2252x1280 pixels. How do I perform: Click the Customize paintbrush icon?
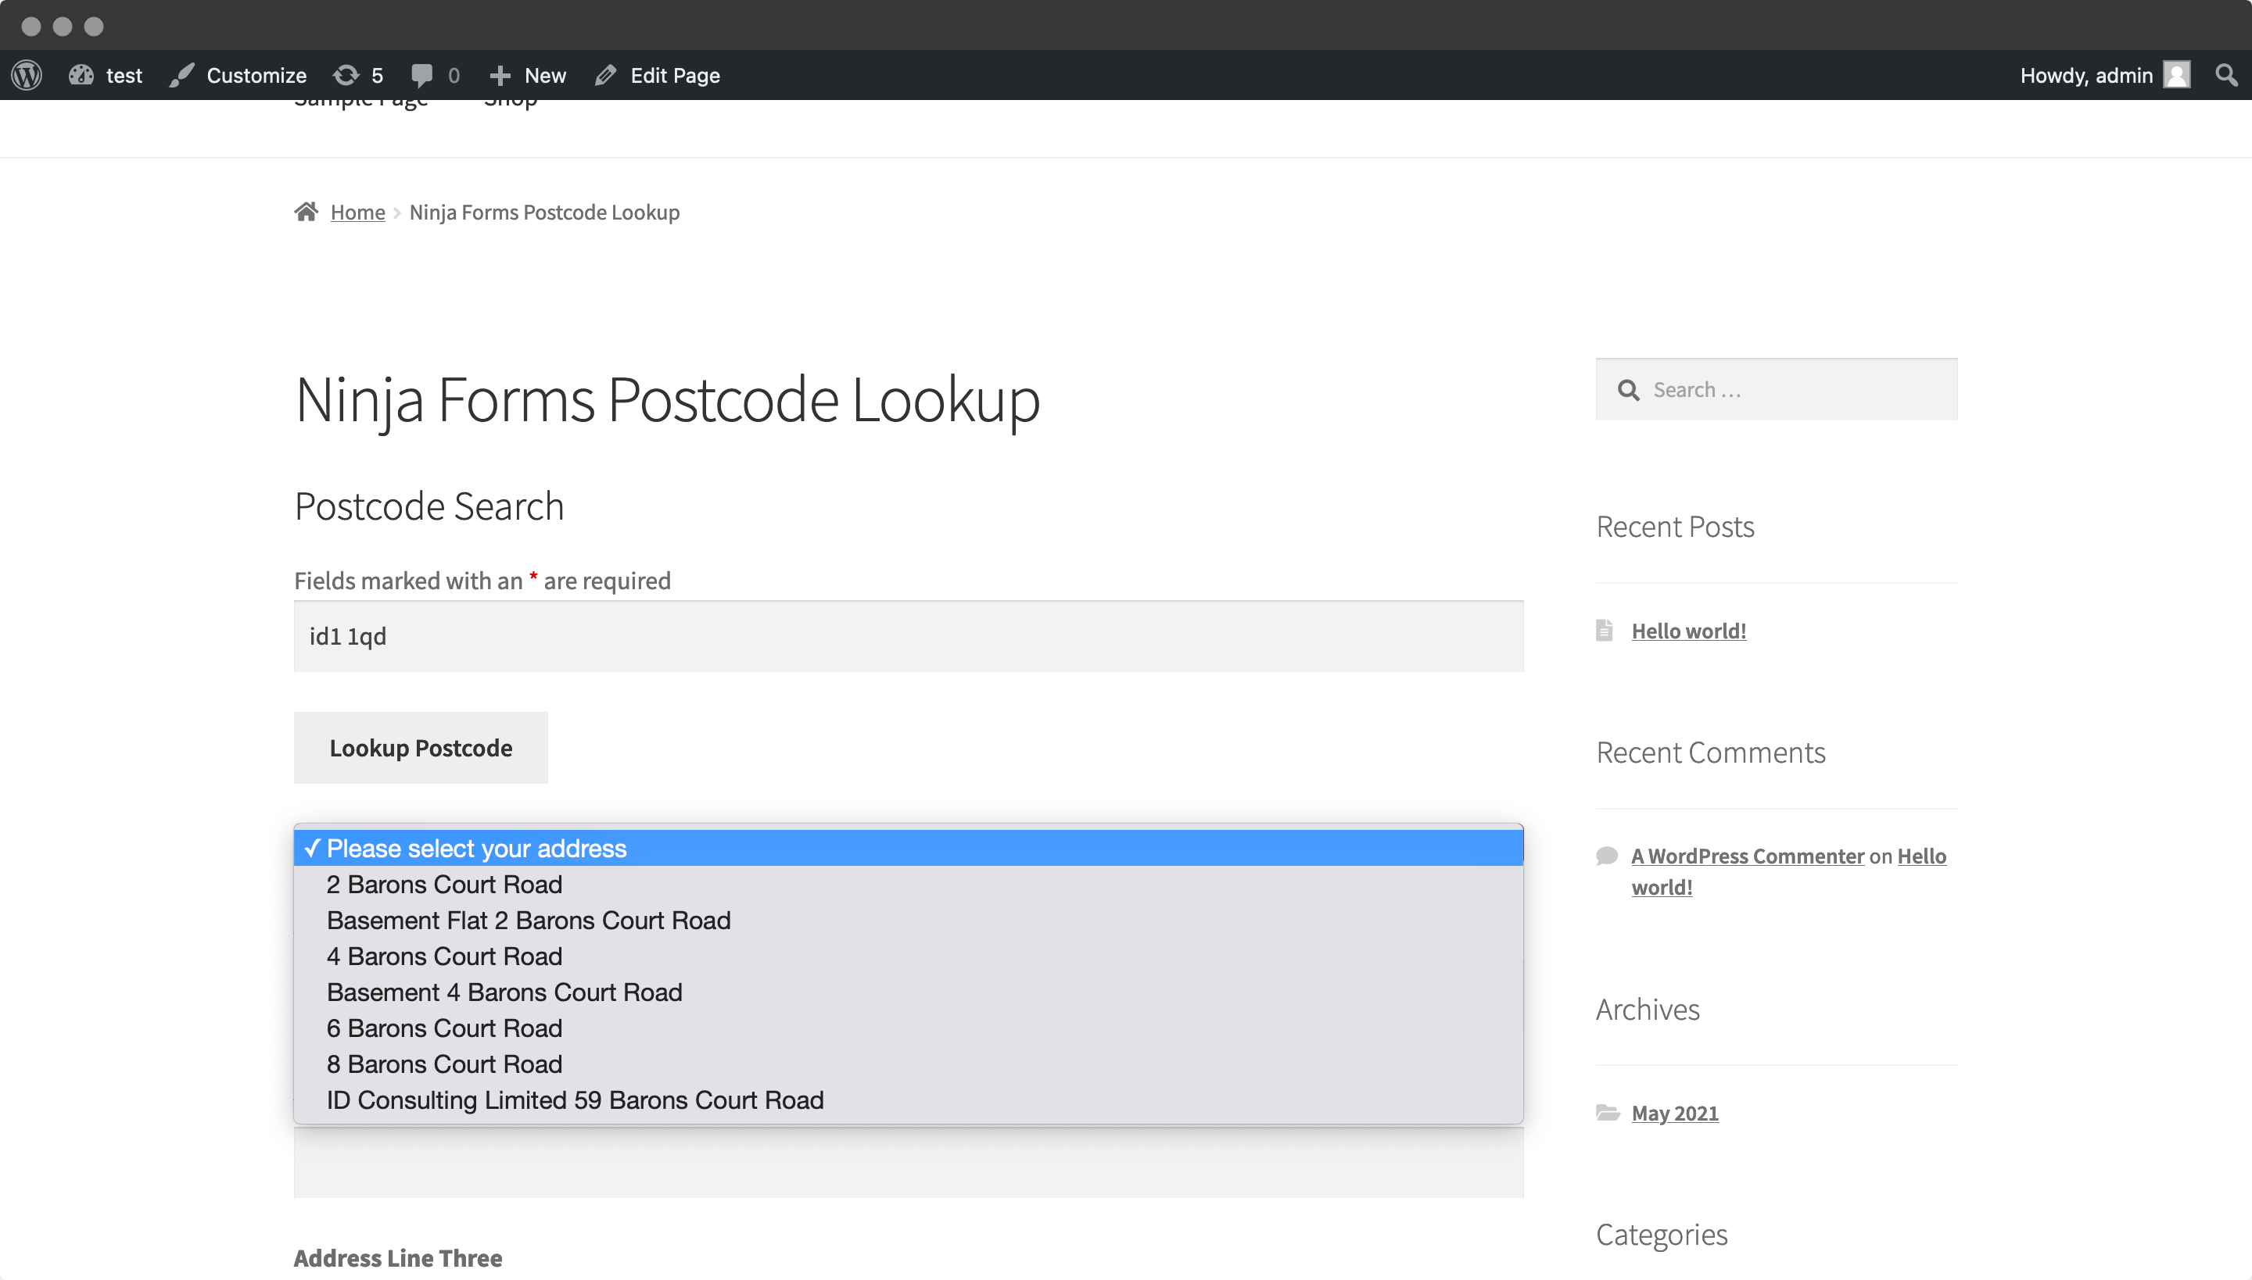tap(181, 74)
